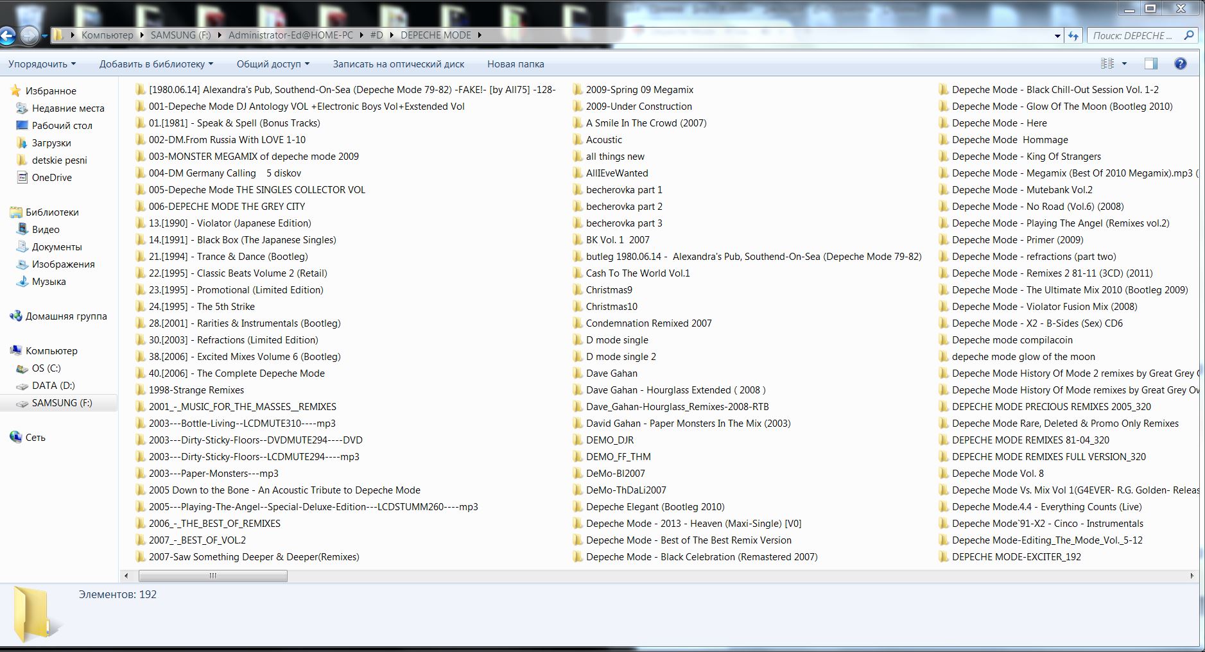Click the DATA (D:) drive icon
Viewport: 1205px width, 652px height.
tap(22, 386)
